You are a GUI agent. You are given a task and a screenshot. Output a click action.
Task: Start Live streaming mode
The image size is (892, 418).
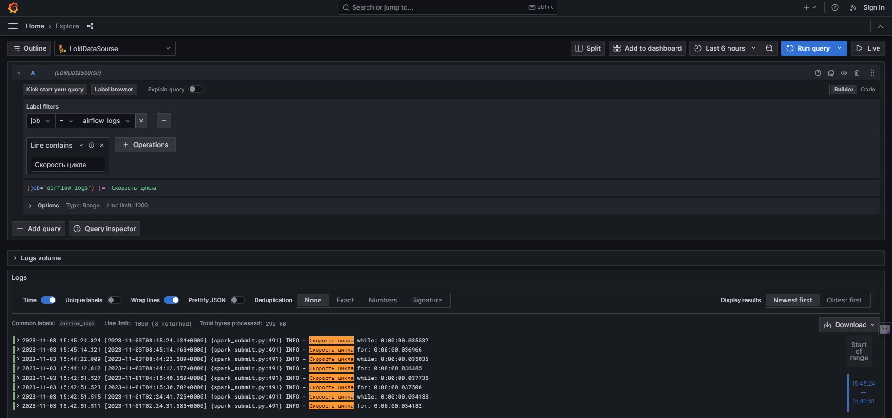pos(868,48)
